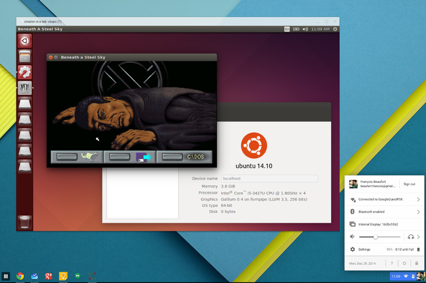Screen dimensions: 426x283
Task: Launch the Beneath a Steel Sky launcher icon
Action: [25, 88]
